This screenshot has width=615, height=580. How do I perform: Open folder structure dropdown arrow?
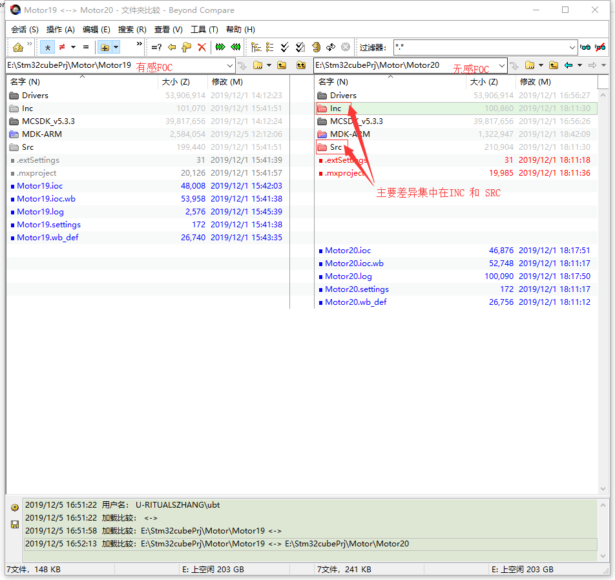(116, 47)
